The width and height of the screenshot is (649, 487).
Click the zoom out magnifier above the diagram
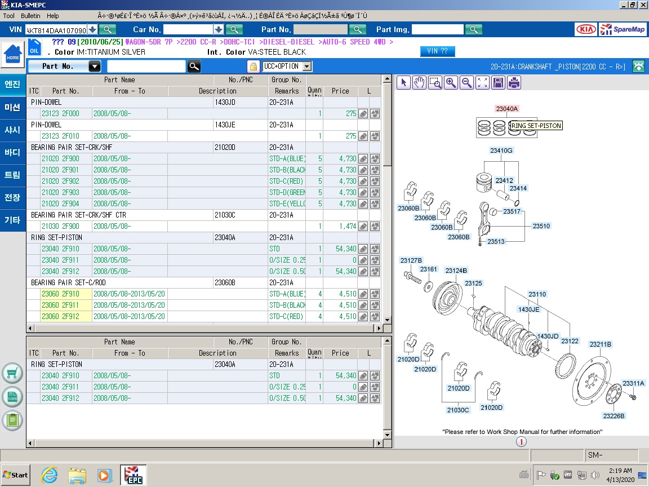click(466, 83)
